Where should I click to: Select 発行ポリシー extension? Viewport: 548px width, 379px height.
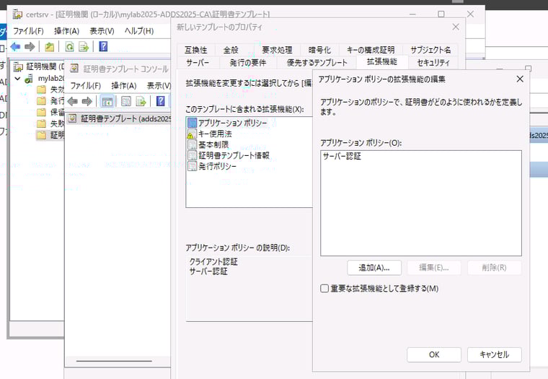[x=212, y=166]
